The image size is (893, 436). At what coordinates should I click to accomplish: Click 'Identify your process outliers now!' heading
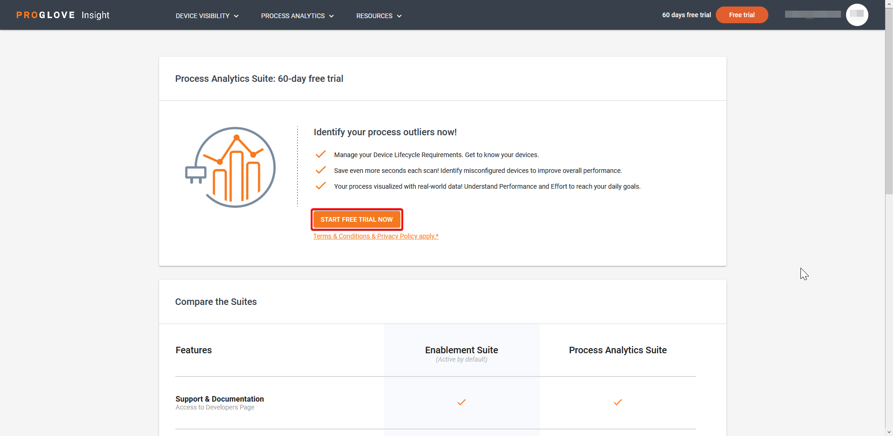385,132
